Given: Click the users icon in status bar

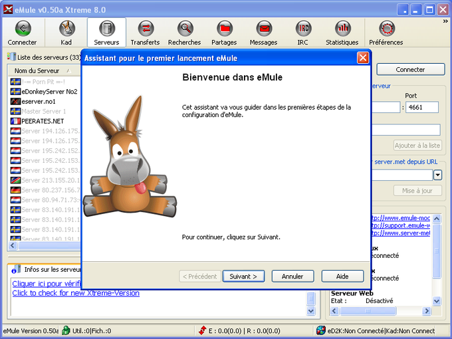Looking at the screenshot, I should pos(66,330).
